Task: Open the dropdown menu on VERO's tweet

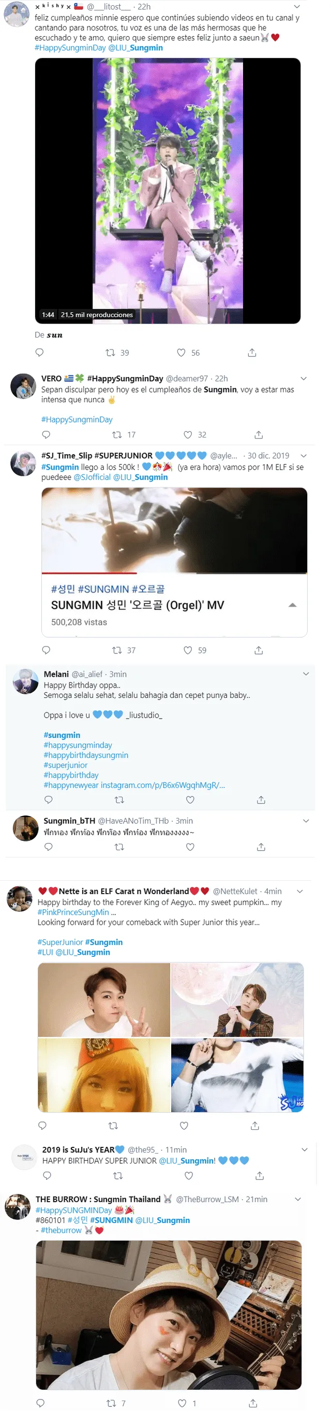Action: (304, 378)
